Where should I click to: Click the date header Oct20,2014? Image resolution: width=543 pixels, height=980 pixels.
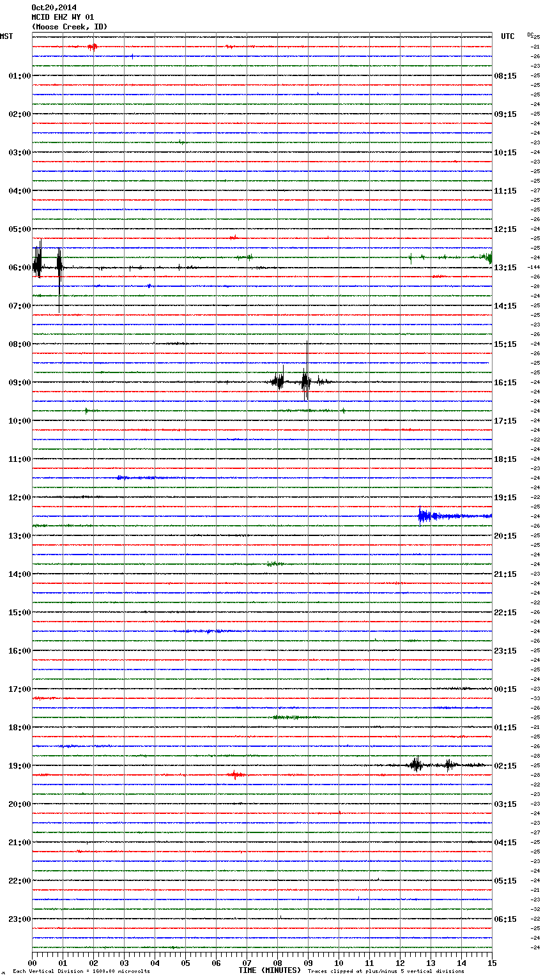[x=54, y=8]
